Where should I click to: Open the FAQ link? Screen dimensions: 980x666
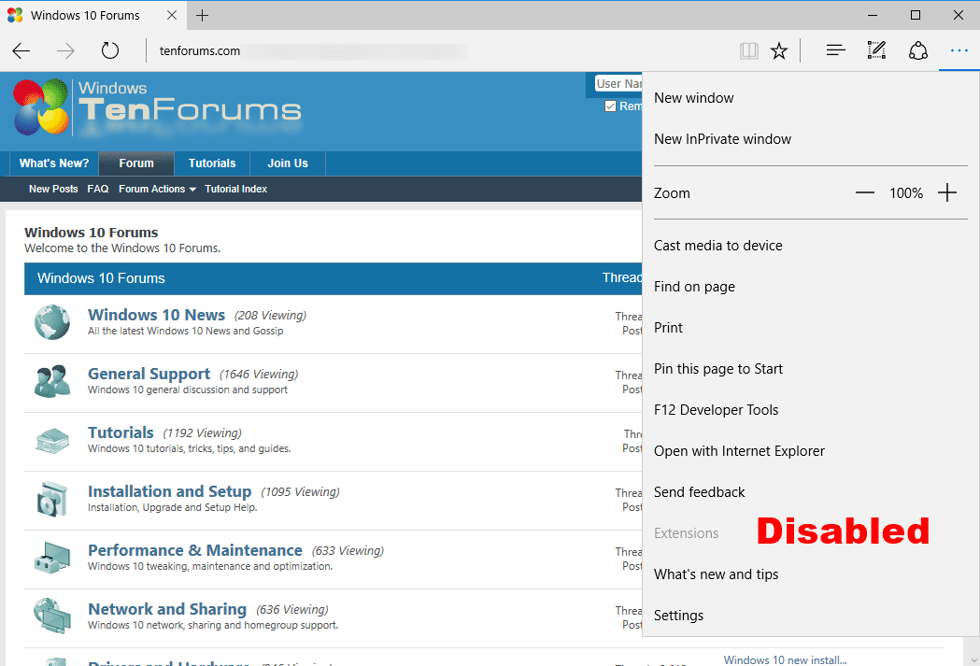(97, 189)
